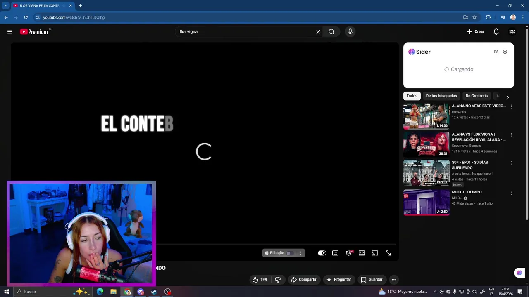Viewport: 529px width, 297px height.
Task: Open the MILO J - OLIMPO thumbnail
Action: click(426, 202)
